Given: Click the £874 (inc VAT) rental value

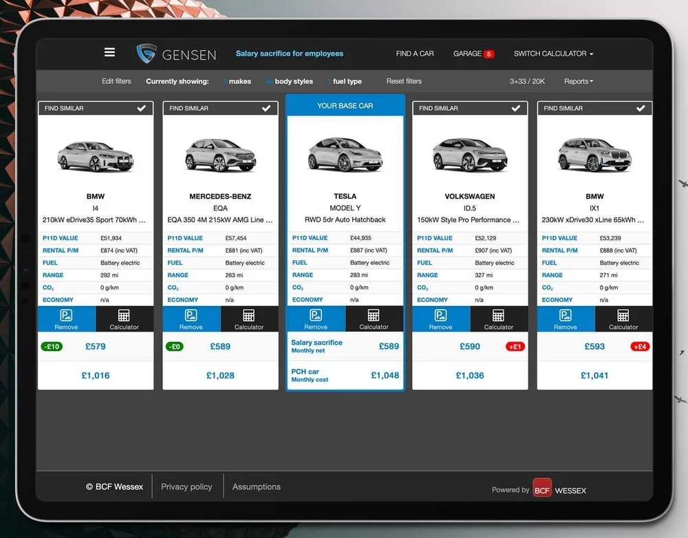Looking at the screenshot, I should (119, 250).
